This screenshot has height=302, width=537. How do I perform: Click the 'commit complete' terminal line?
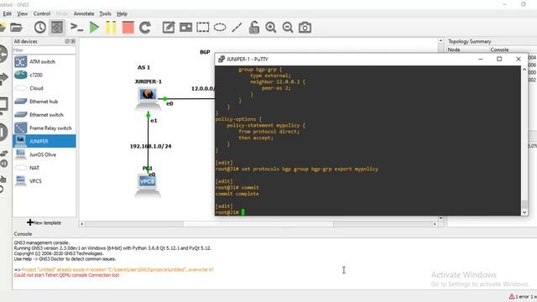(237, 194)
